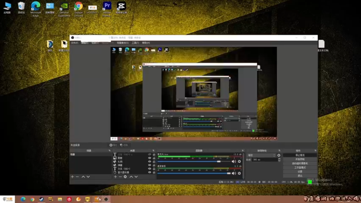Open the 视图(V) menu

(x=95, y=43)
